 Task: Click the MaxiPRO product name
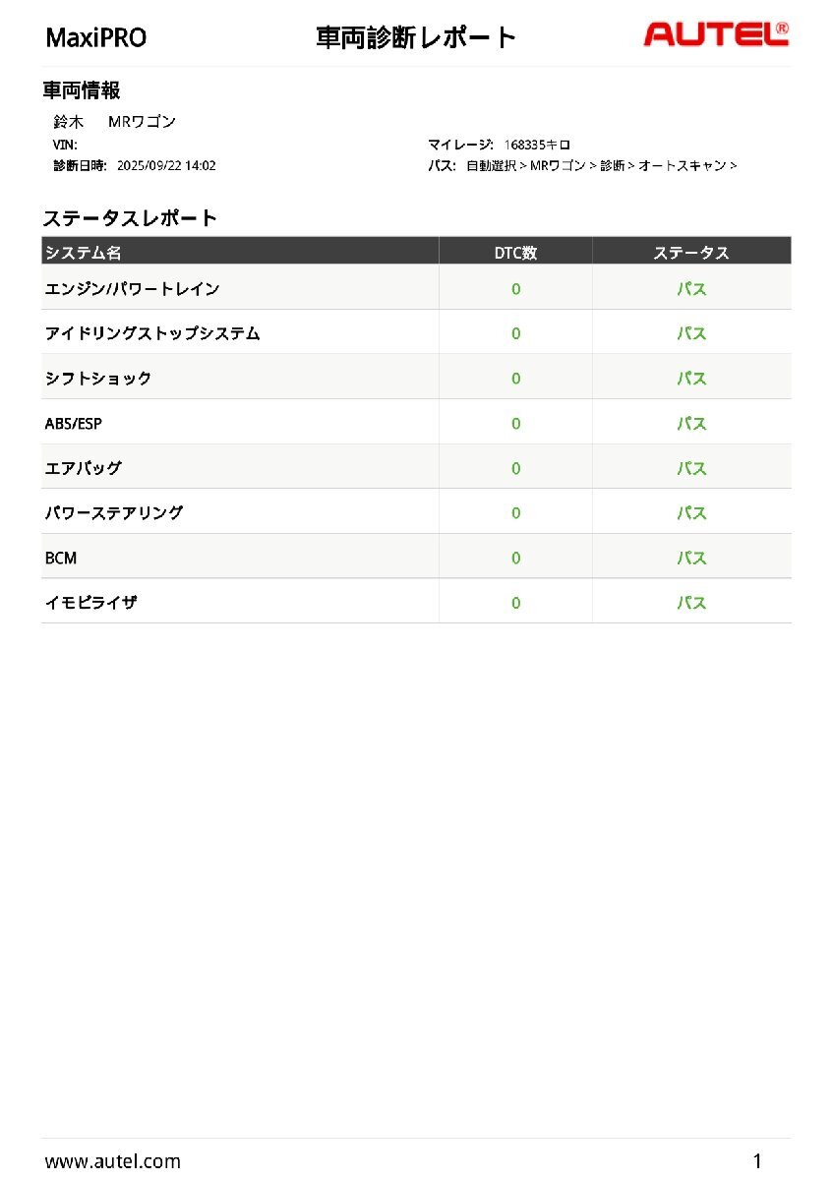(x=96, y=38)
